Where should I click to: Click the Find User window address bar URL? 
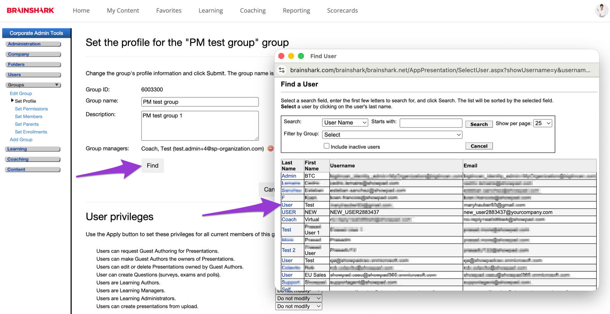point(440,70)
